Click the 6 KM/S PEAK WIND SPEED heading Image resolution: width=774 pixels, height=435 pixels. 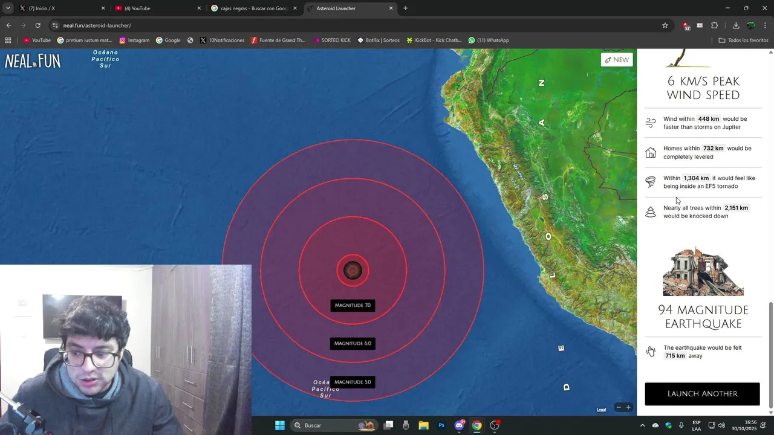(x=703, y=88)
